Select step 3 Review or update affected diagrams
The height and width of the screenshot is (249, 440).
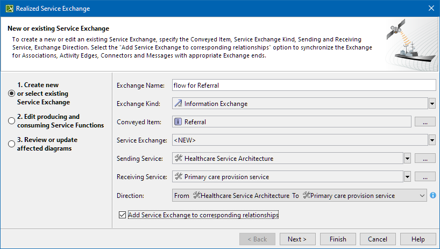click(11, 144)
